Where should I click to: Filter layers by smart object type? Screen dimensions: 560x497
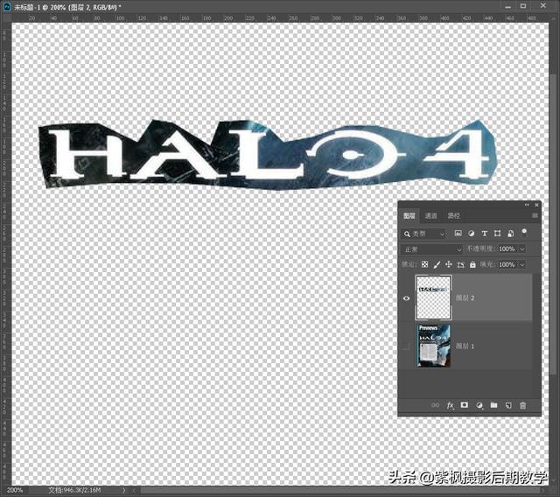[511, 234]
